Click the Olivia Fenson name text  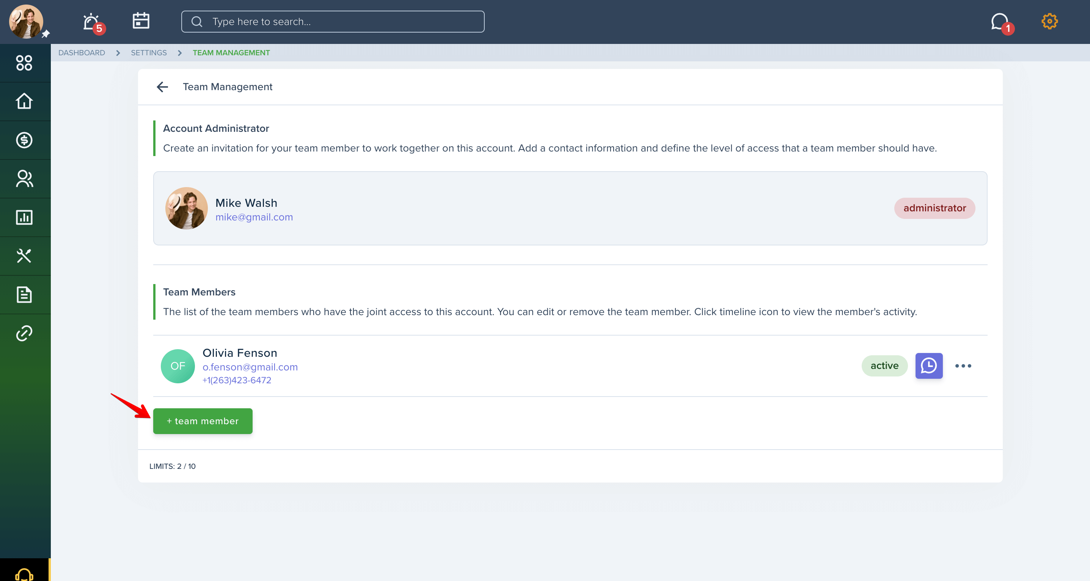tap(240, 353)
